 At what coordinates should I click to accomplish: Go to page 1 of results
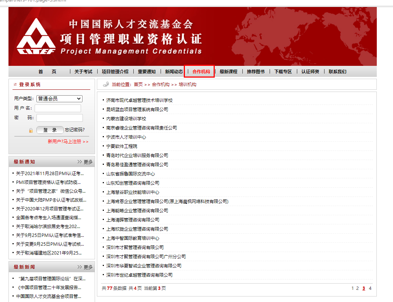pyautogui.click(x=352, y=288)
